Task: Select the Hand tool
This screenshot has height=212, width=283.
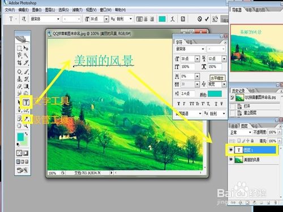Action: coord(19,126)
